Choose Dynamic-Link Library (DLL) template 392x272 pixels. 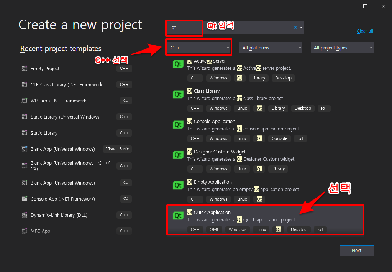(77, 215)
